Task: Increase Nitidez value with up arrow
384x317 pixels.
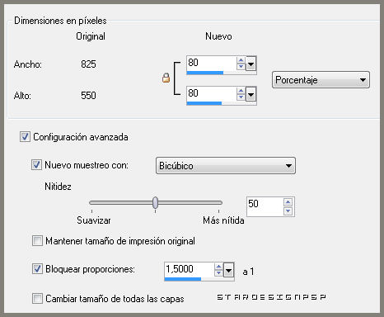Action: [288, 203]
